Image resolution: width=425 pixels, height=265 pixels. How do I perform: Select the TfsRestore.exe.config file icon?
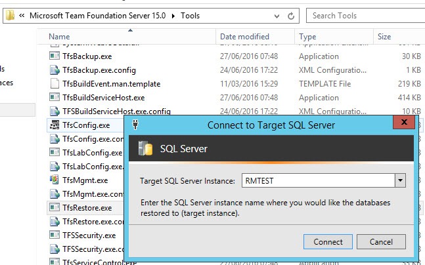55,221
